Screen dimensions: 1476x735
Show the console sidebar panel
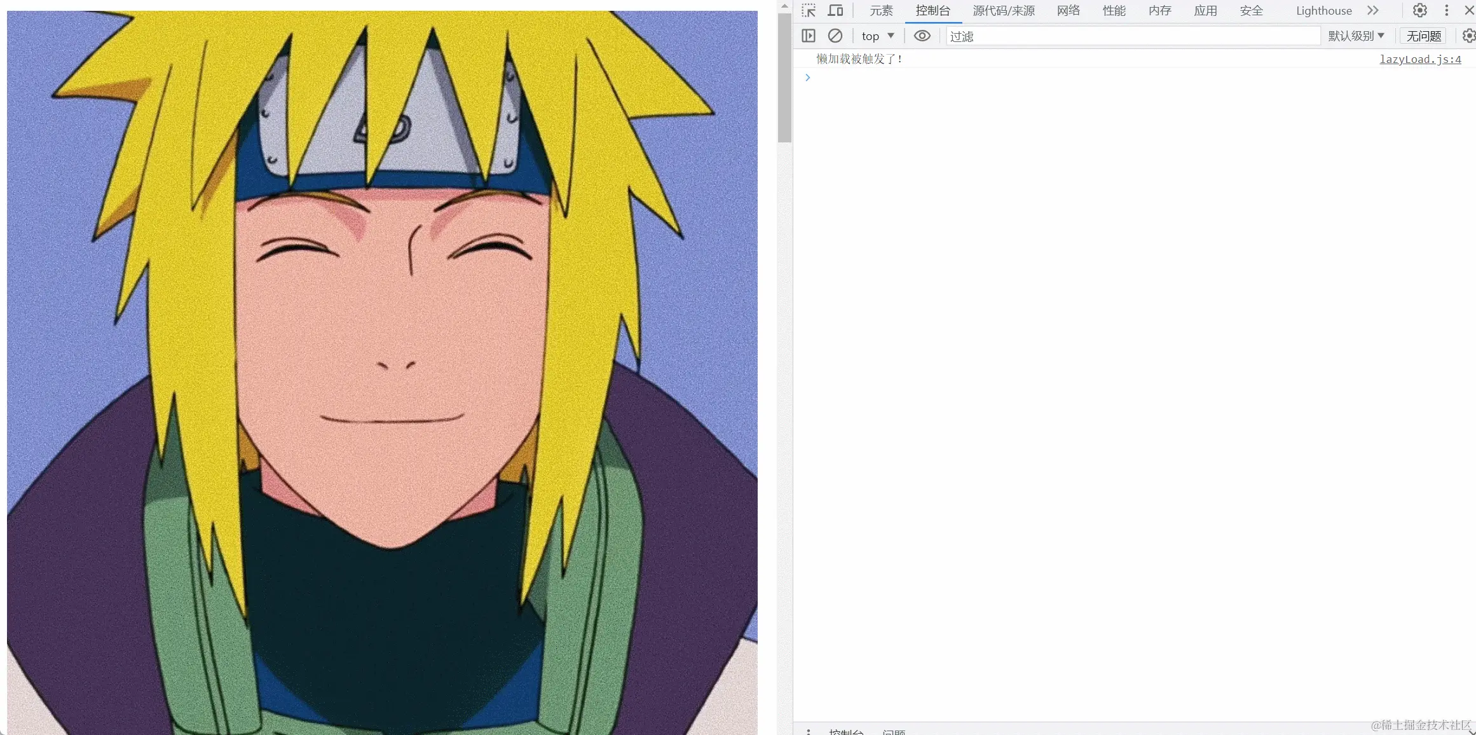click(809, 36)
